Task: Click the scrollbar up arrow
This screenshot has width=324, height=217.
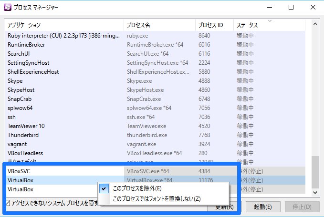Action: pyautogui.click(x=315, y=24)
